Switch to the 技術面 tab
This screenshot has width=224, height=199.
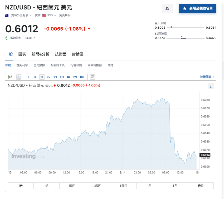pos(60,54)
